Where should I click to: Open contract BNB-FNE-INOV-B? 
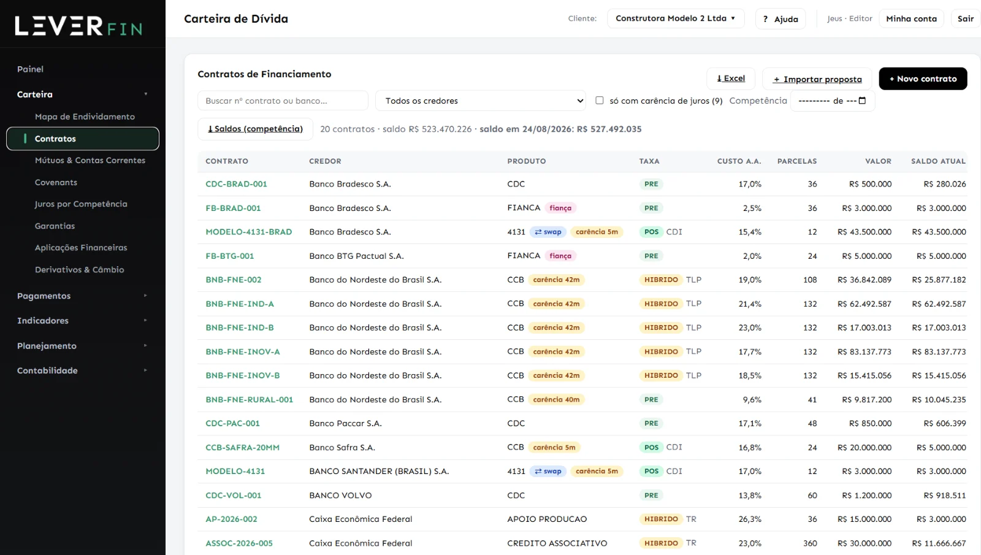(x=242, y=375)
